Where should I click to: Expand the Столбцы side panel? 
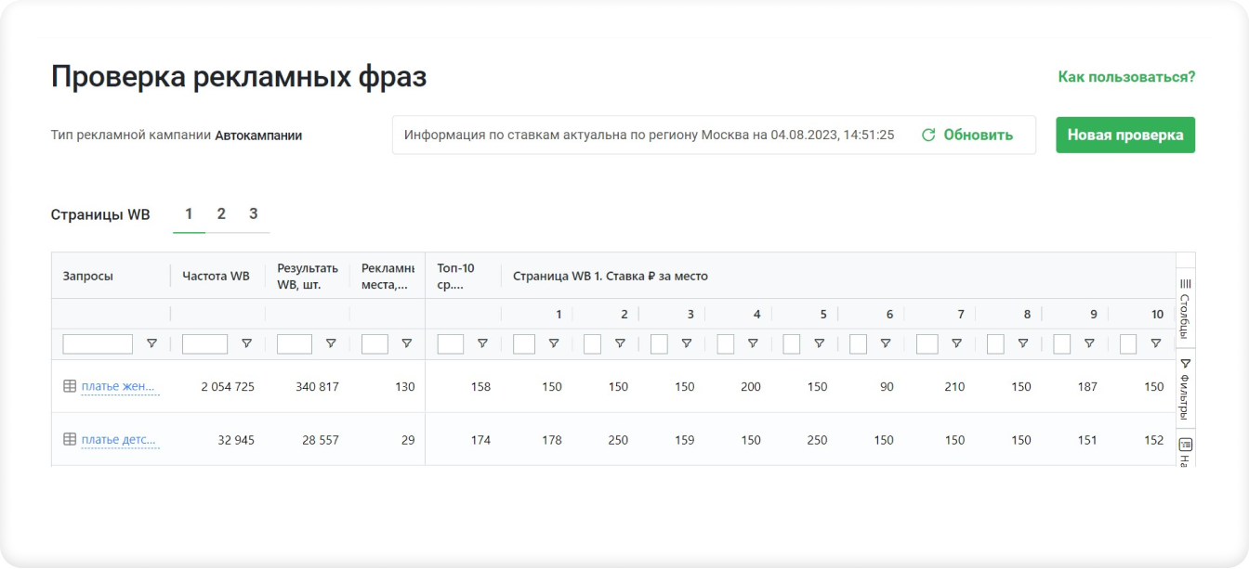click(1185, 304)
